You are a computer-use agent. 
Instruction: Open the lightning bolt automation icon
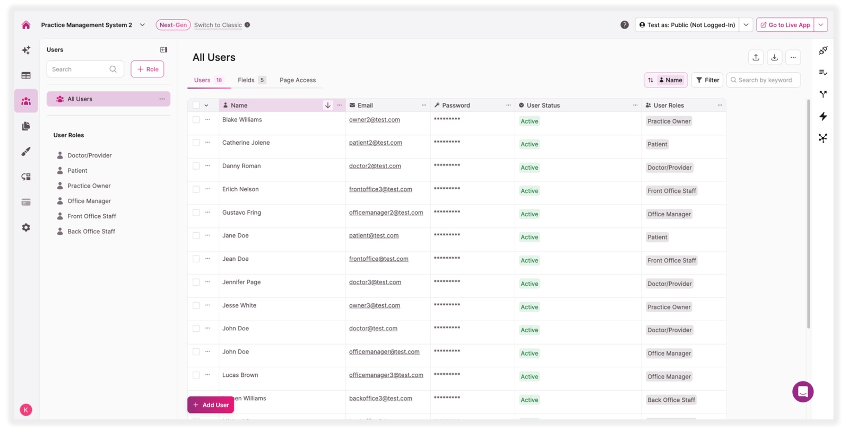(822, 116)
